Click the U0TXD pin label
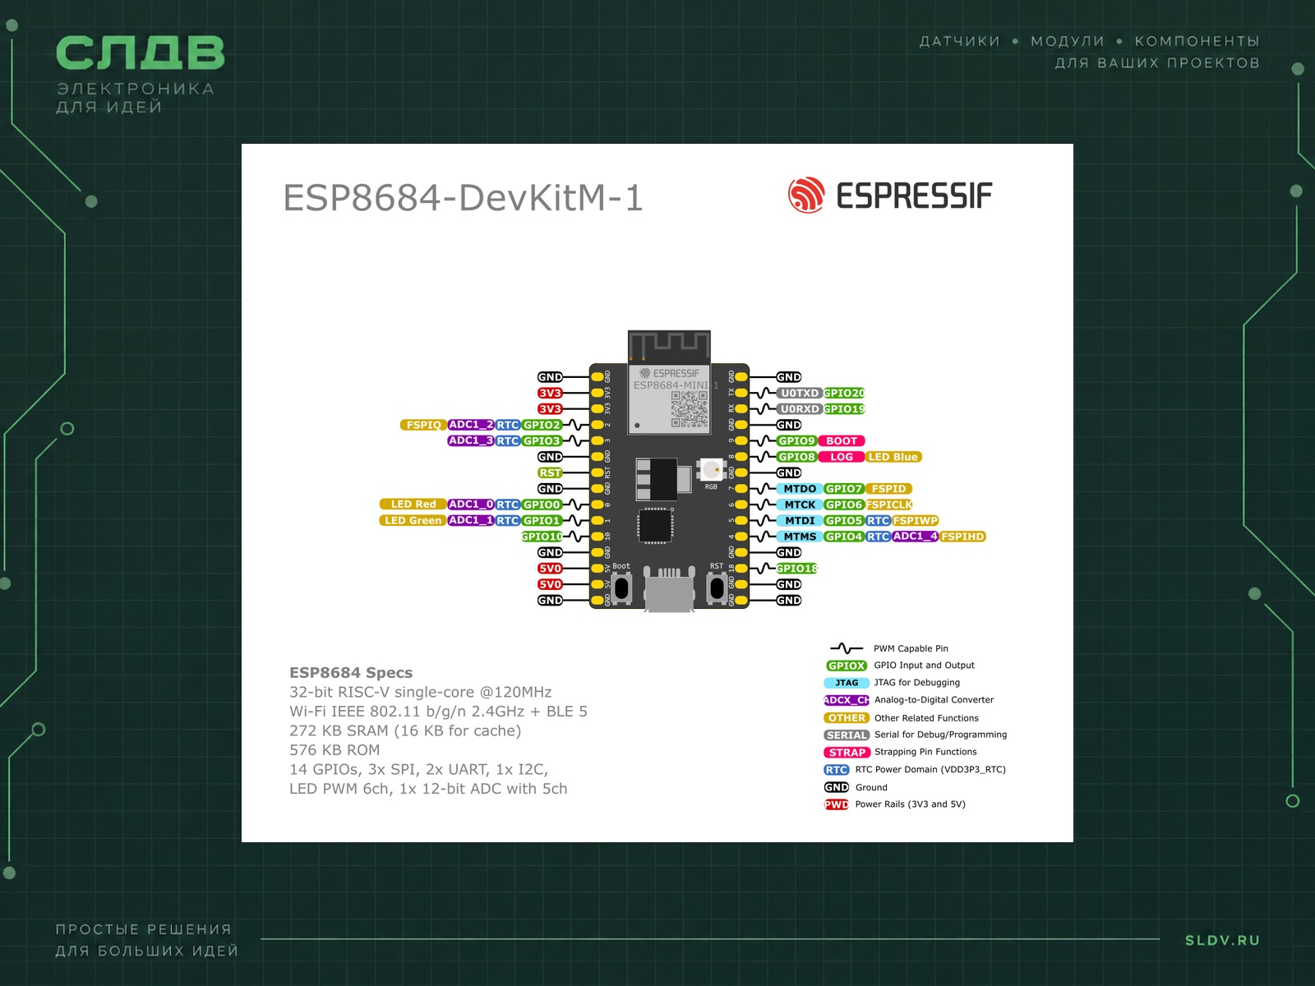Viewport: 1315px width, 986px height. tap(800, 393)
